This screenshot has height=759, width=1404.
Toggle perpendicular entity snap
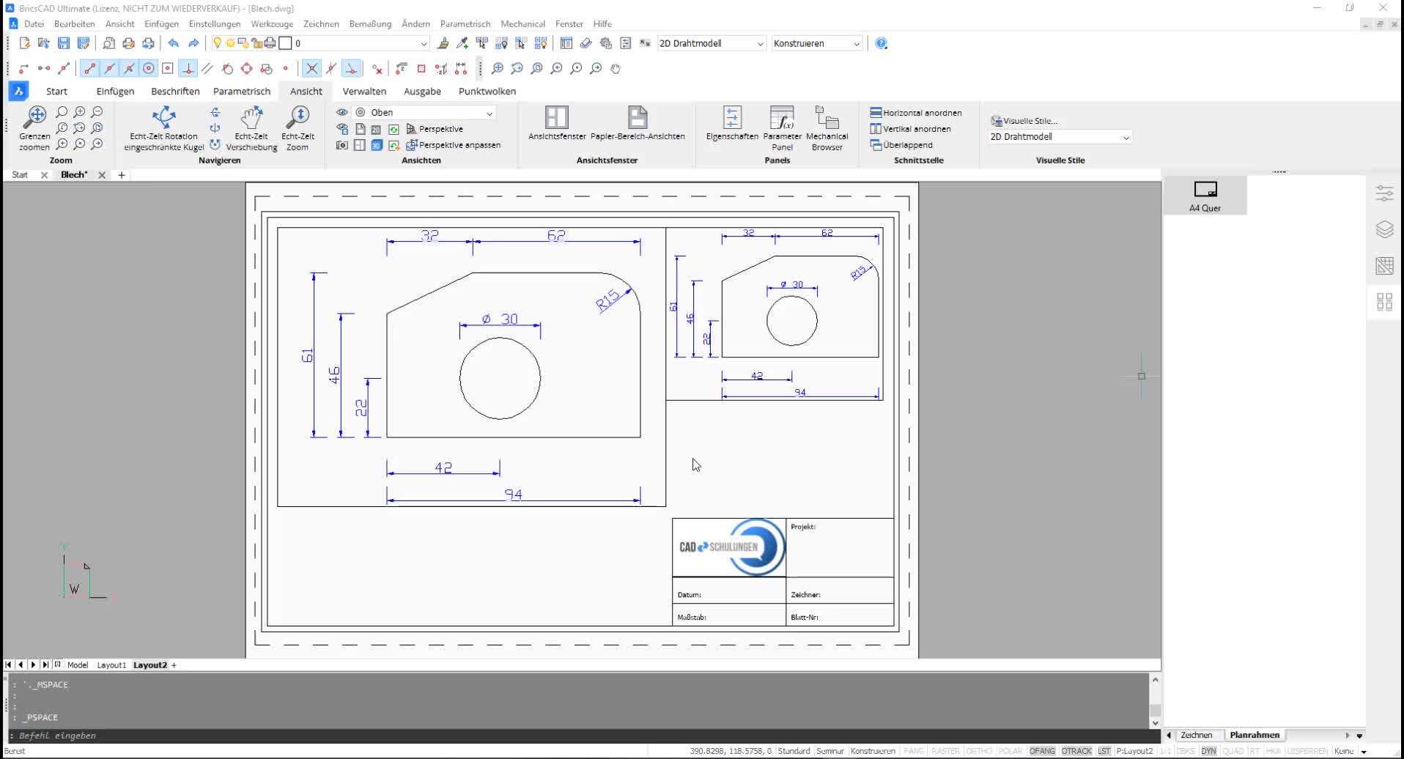[188, 68]
